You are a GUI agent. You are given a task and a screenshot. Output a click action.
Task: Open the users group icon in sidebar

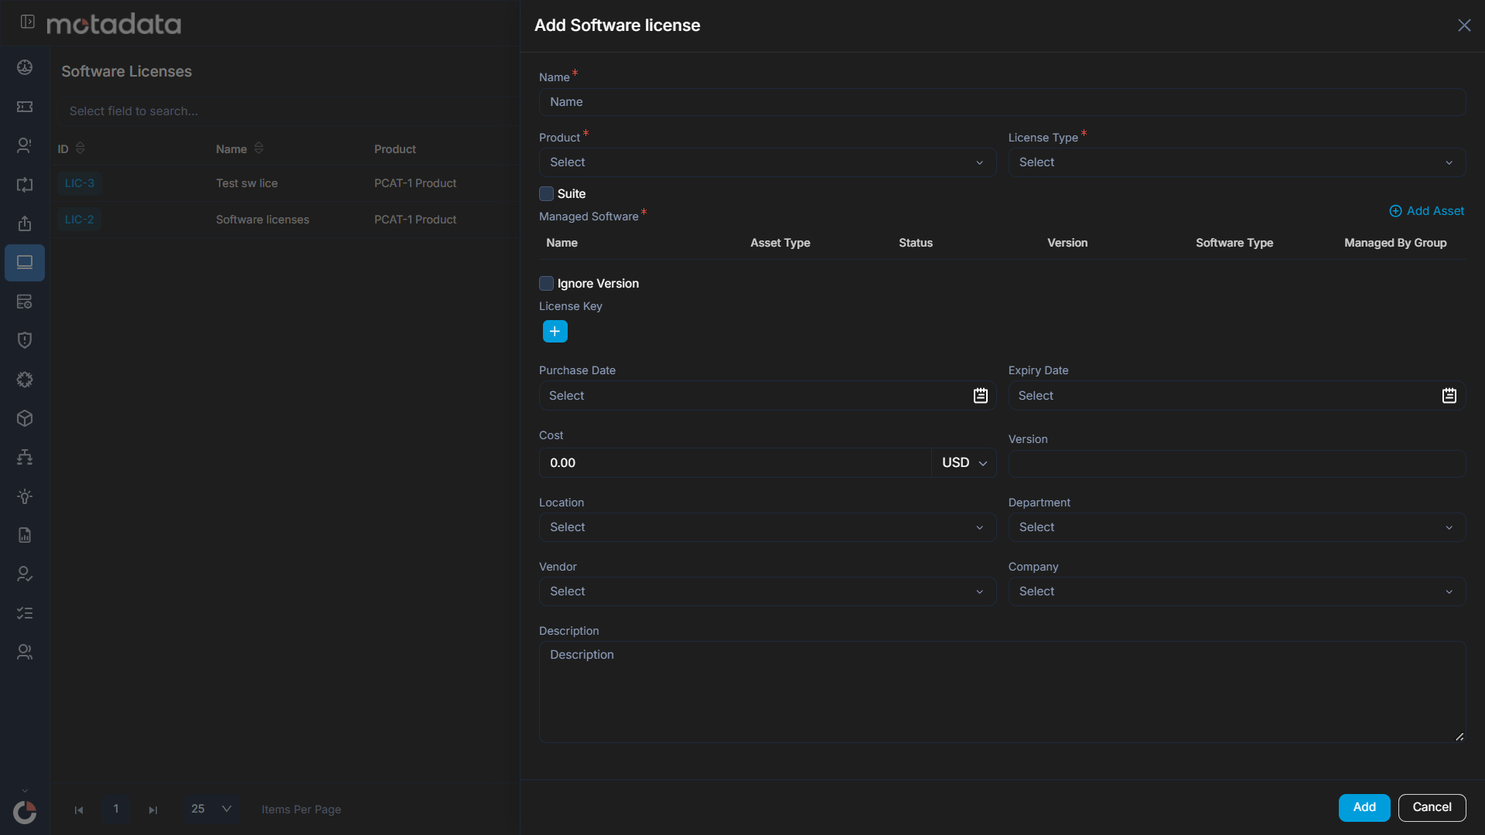(25, 653)
